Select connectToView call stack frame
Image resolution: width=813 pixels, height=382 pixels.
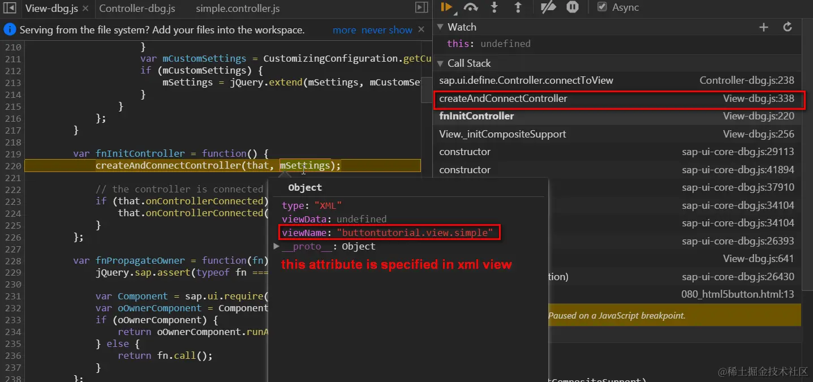[617, 80]
